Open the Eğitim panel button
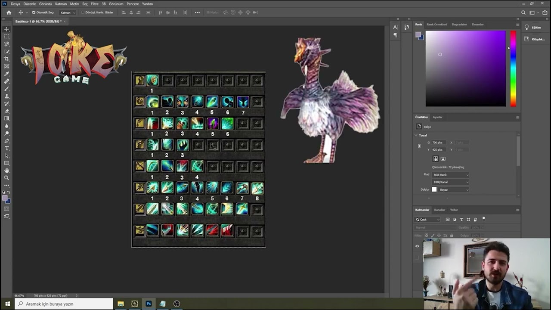The height and width of the screenshot is (310, 551). pyautogui.click(x=534, y=28)
